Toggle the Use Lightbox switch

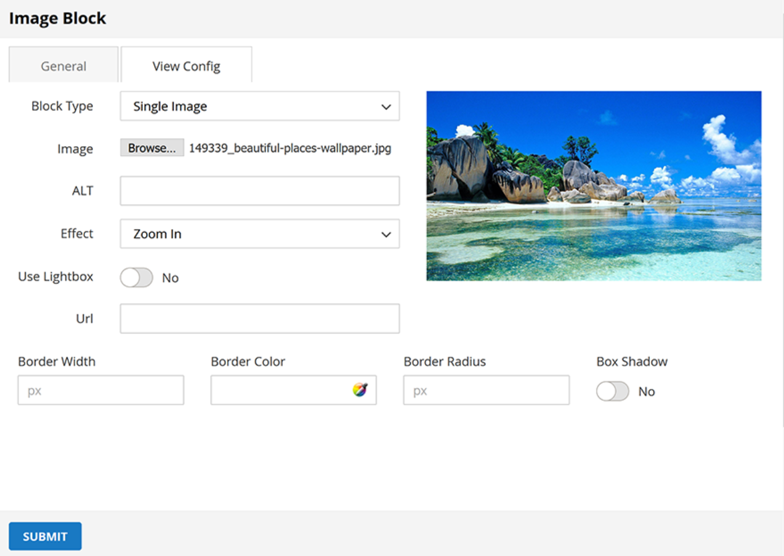point(137,278)
